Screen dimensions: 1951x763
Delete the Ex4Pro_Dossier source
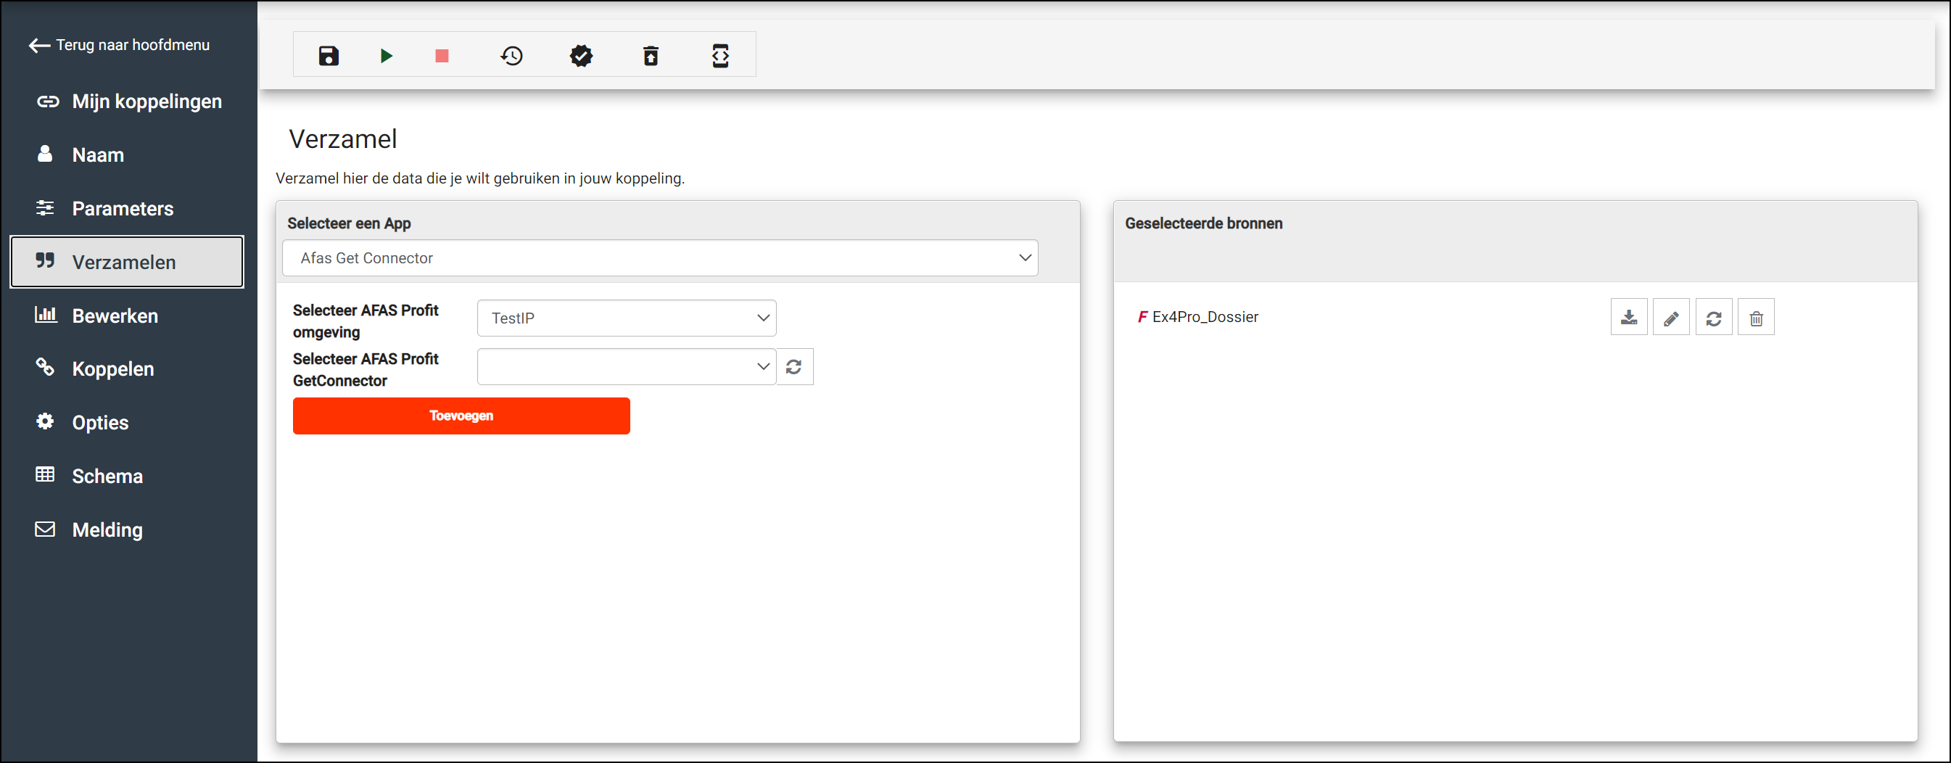pyautogui.click(x=1756, y=318)
